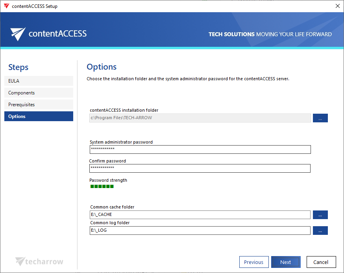The height and width of the screenshot is (273, 344).
Task: Click the techarrow watermark logo
Action: coord(39,261)
